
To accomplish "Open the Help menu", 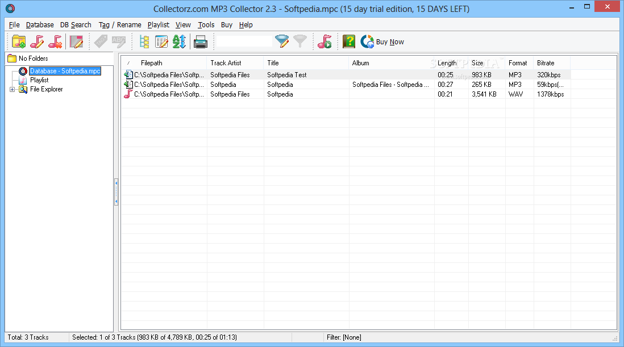I will [x=246, y=24].
